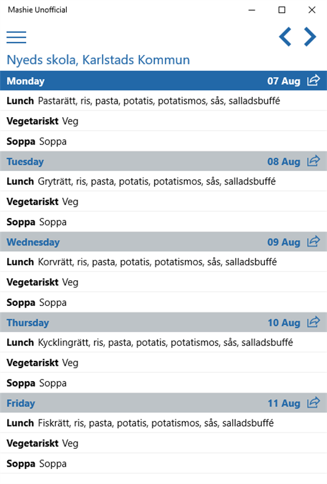Image resolution: width=327 pixels, height=484 pixels.
Task: Share Thursday 10 Aug menu
Action: [x=313, y=322]
